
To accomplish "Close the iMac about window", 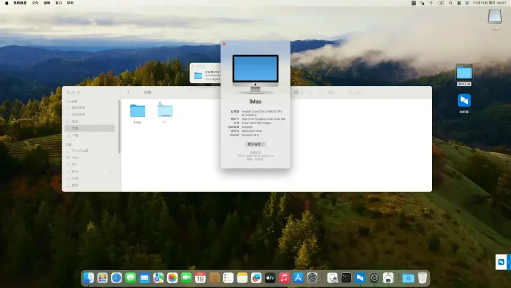I will (224, 44).
